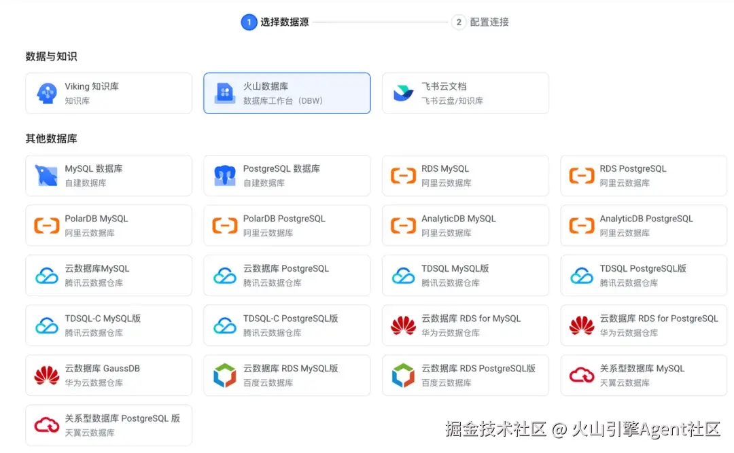Select the AnalyticDB MySQL title text

point(458,219)
